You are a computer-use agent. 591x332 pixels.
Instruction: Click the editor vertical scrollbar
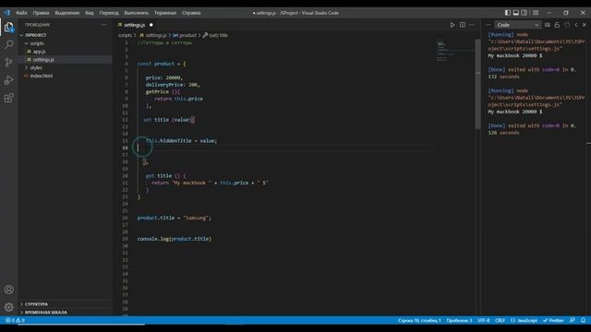477,83
